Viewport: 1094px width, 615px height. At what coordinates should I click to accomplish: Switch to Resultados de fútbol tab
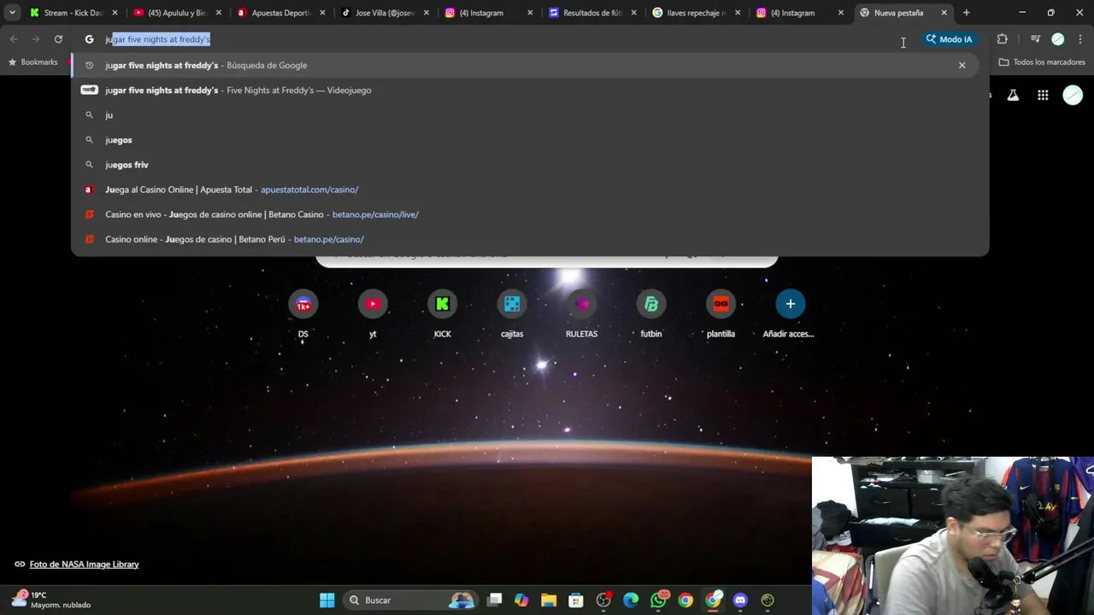pyautogui.click(x=591, y=13)
